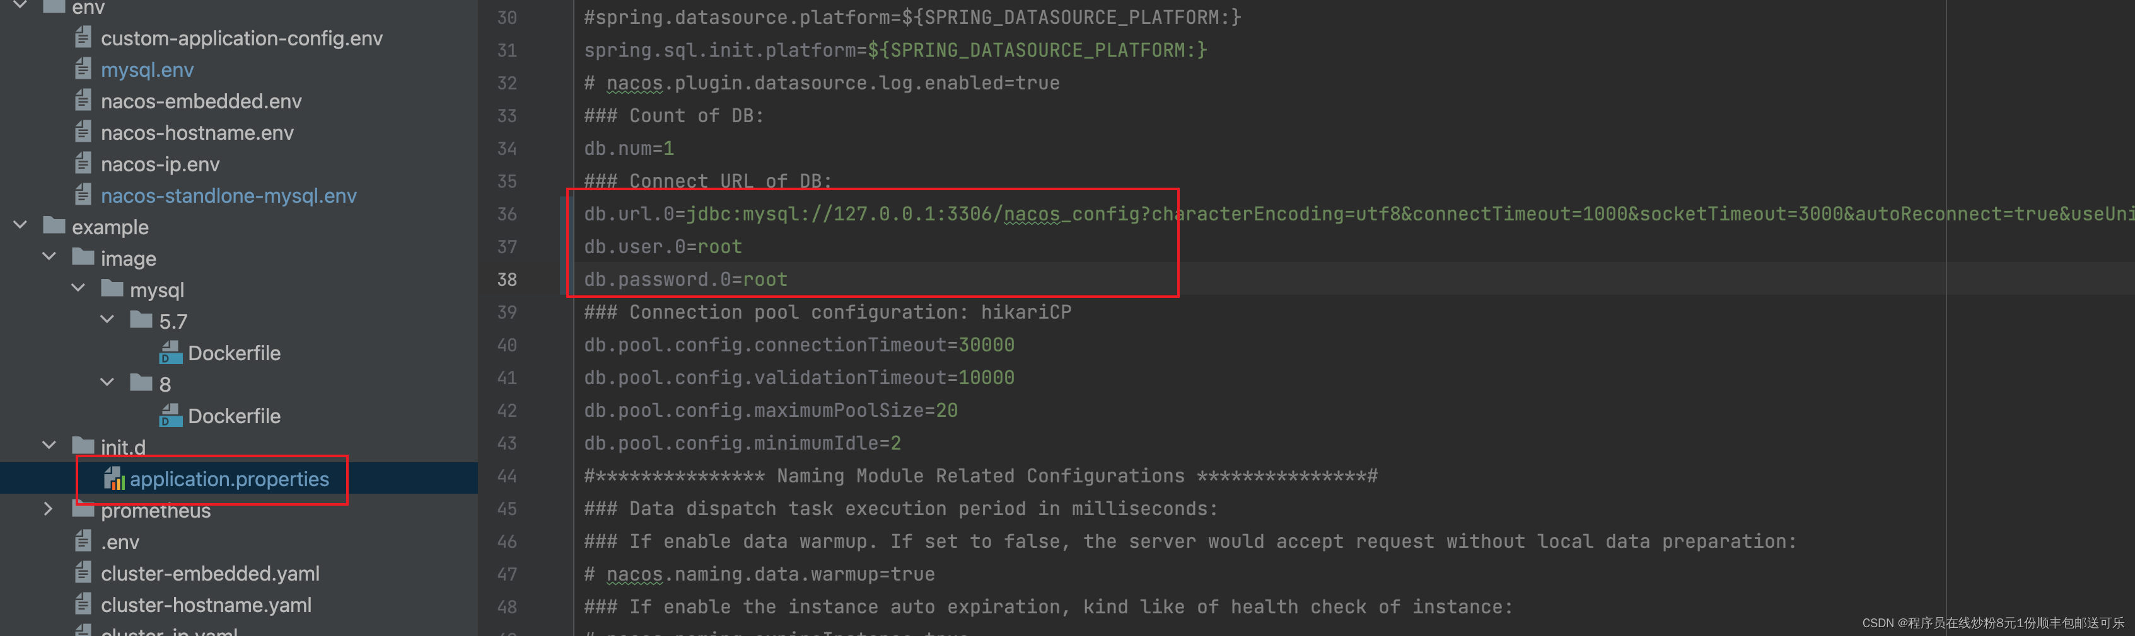2135x636 pixels.
Task: Collapse the folder named 8
Action: click(x=107, y=383)
